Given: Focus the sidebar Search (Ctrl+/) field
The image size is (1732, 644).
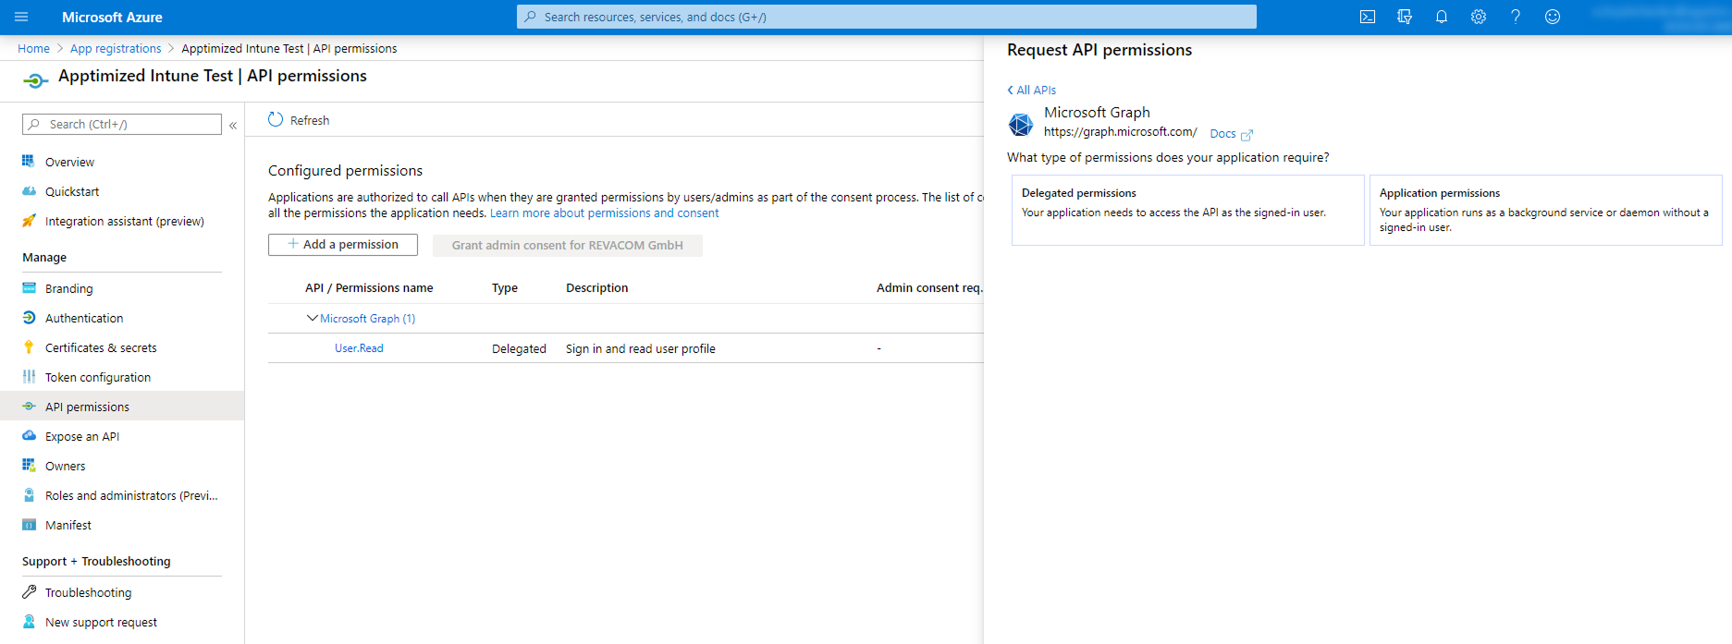Looking at the screenshot, I should pyautogui.click(x=122, y=124).
